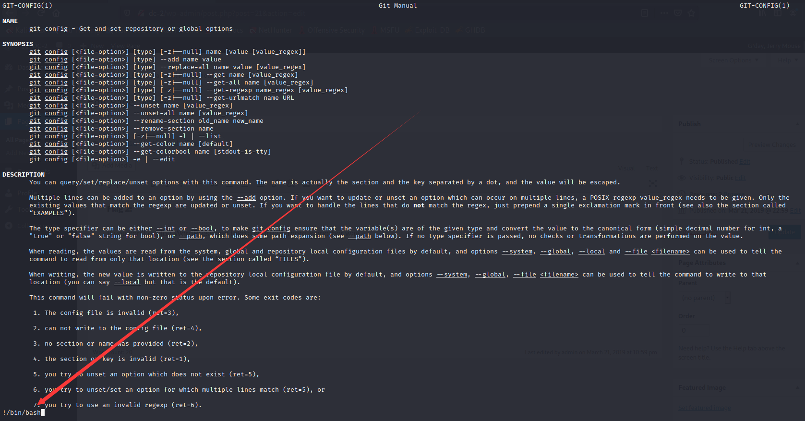
Task: Click '--get-colorbool' in the synopsis
Action: 162,152
